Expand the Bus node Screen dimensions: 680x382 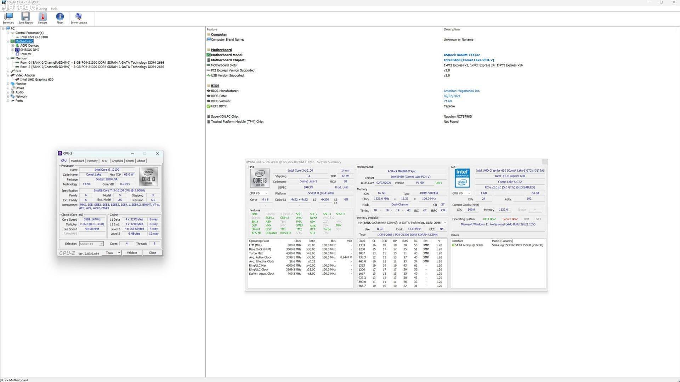coord(8,71)
